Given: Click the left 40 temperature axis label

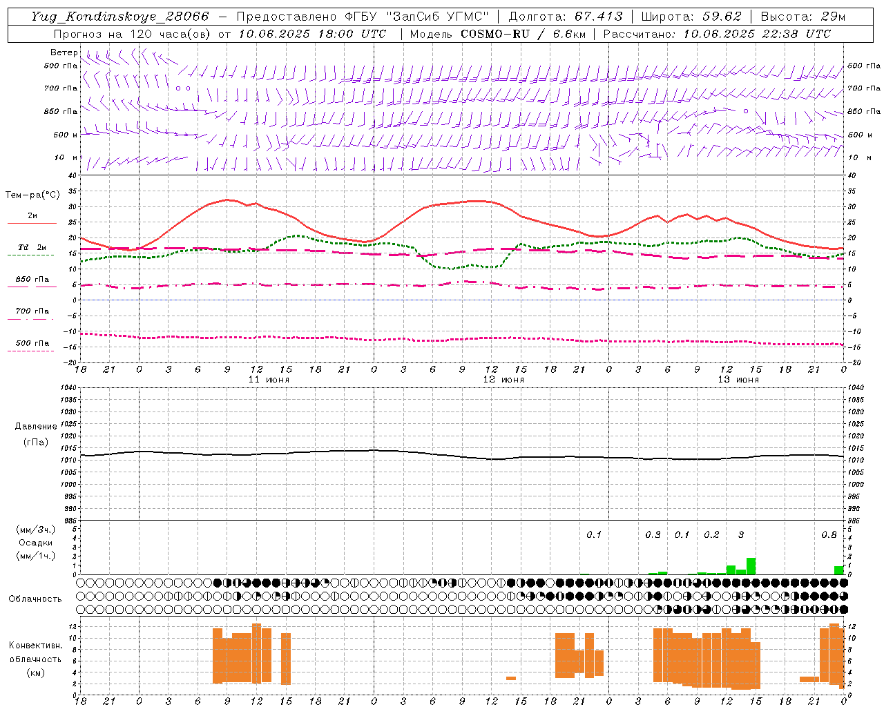Looking at the screenshot, I should click(x=74, y=175).
